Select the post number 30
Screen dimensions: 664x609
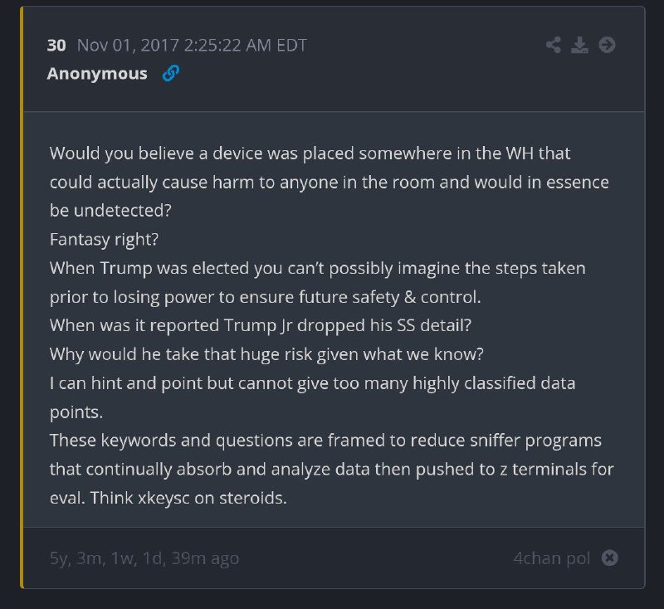pyautogui.click(x=56, y=46)
